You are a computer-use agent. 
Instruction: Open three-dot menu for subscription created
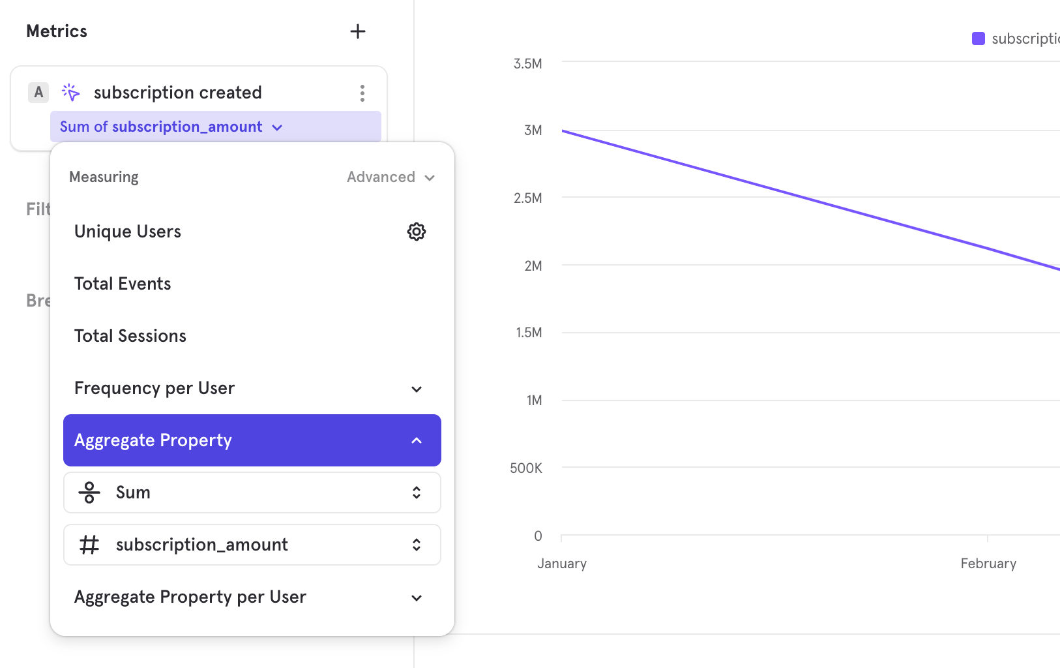[362, 93]
